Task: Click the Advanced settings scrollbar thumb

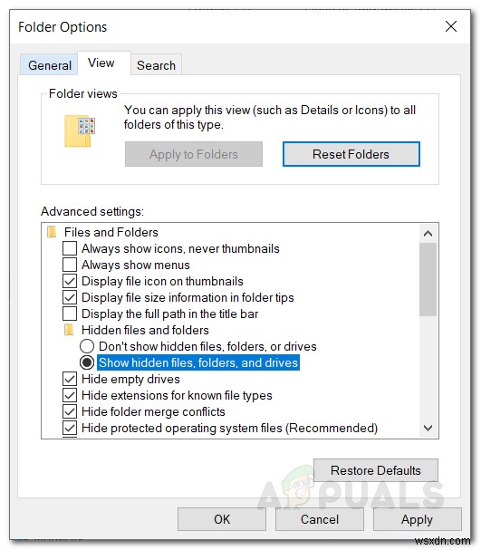Action: (x=428, y=280)
